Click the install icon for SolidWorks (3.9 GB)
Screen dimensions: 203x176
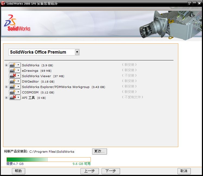tap(13, 65)
